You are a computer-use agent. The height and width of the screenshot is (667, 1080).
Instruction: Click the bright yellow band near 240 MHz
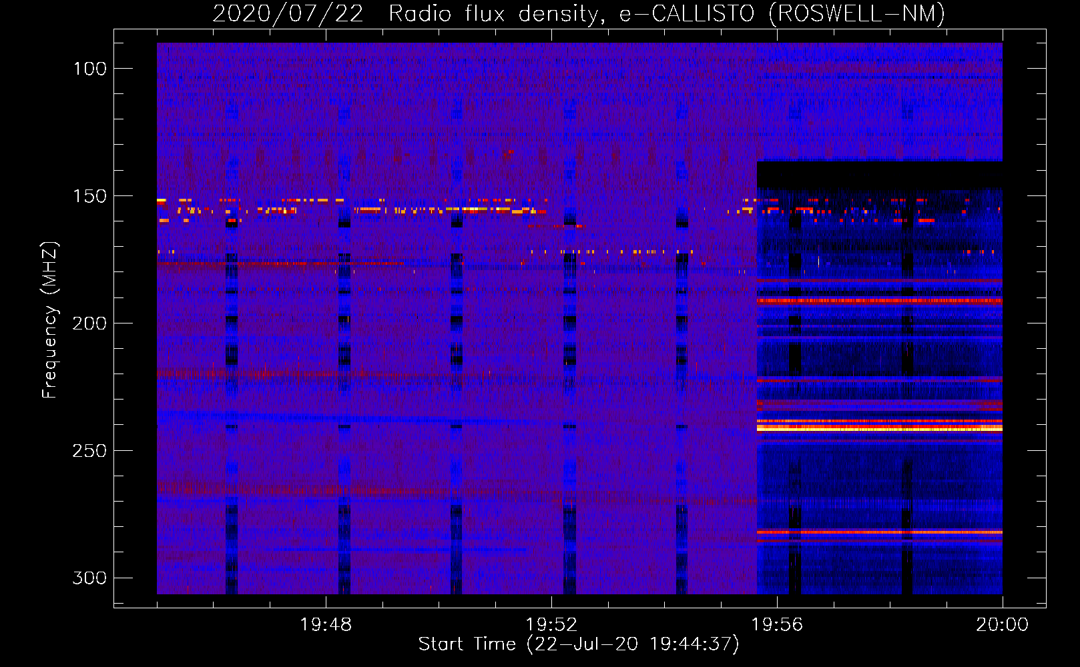click(x=880, y=428)
